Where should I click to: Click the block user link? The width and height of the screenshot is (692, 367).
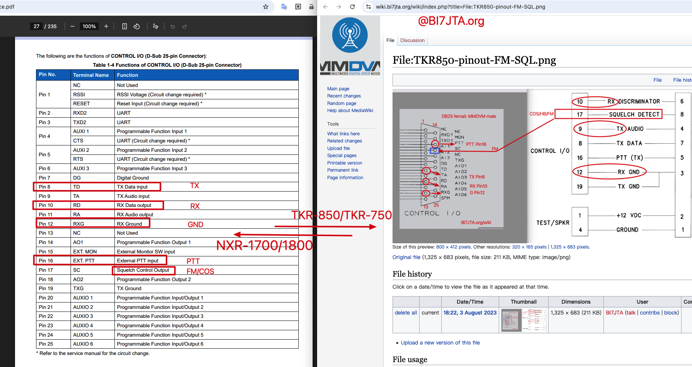pos(671,313)
